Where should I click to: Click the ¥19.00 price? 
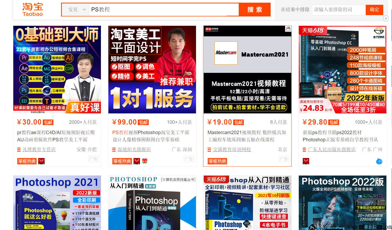point(220,122)
